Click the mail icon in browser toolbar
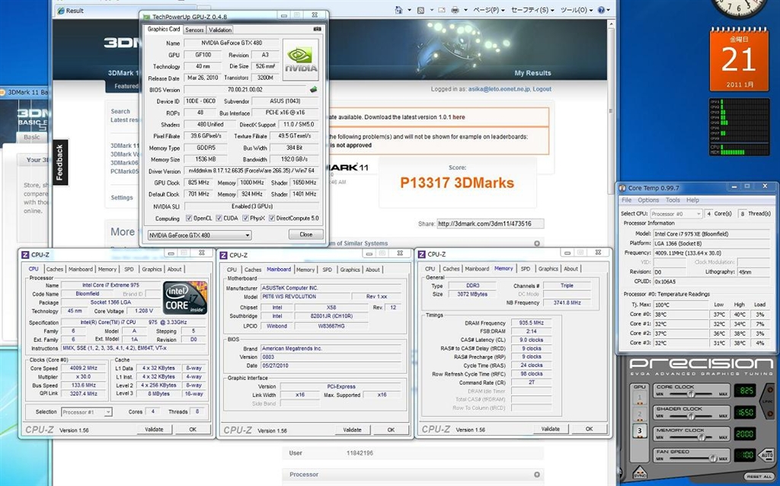Screen dimensions: 780x486 443,10
